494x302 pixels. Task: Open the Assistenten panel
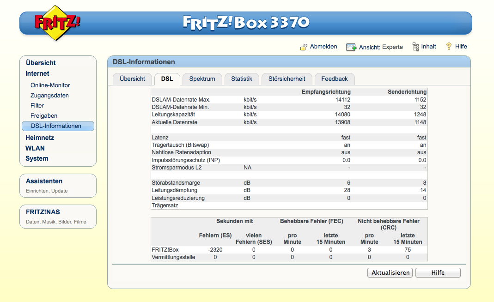click(x=58, y=186)
